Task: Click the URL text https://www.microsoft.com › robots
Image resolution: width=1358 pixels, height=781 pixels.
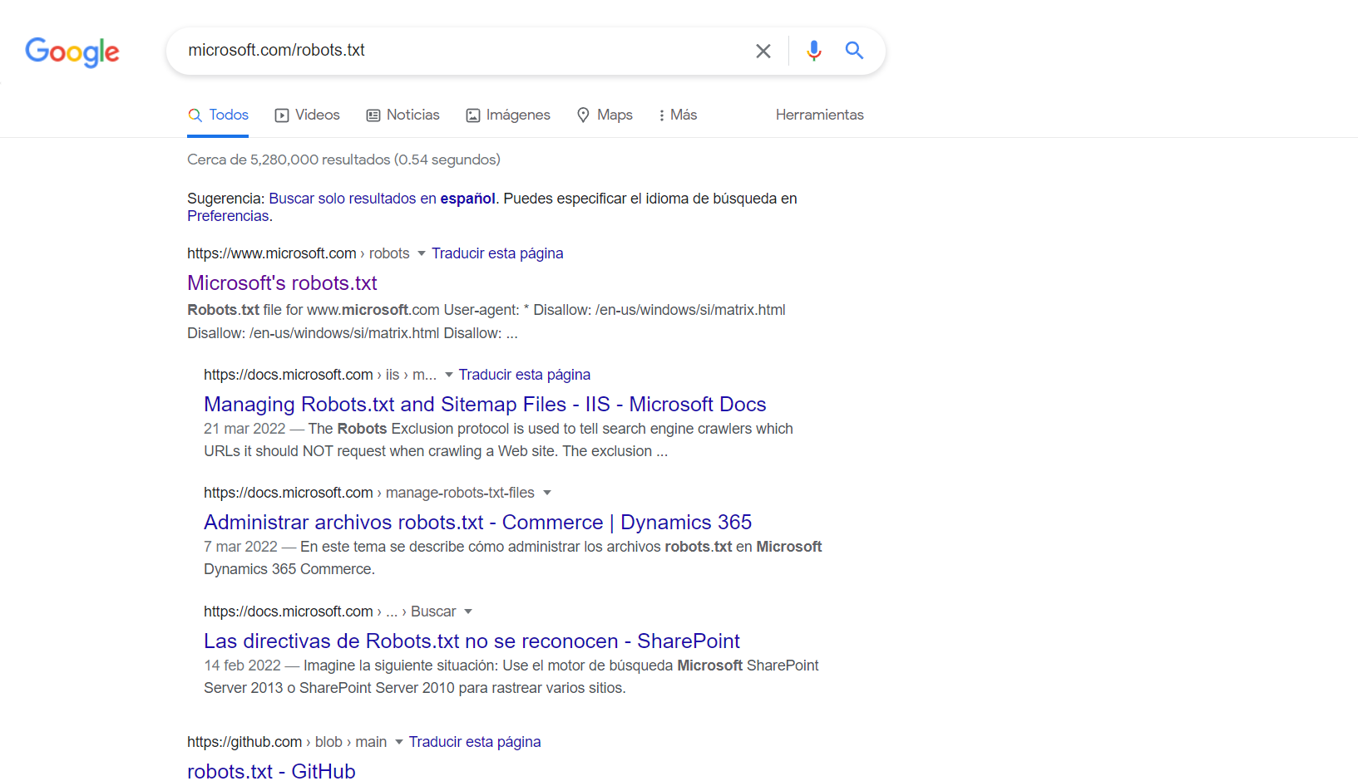Action: tap(299, 253)
